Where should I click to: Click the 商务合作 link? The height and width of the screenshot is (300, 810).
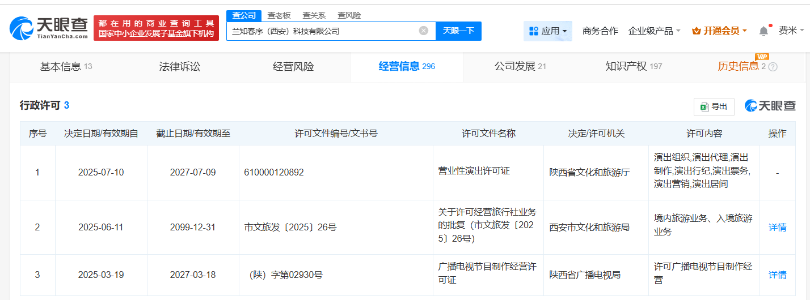(600, 31)
